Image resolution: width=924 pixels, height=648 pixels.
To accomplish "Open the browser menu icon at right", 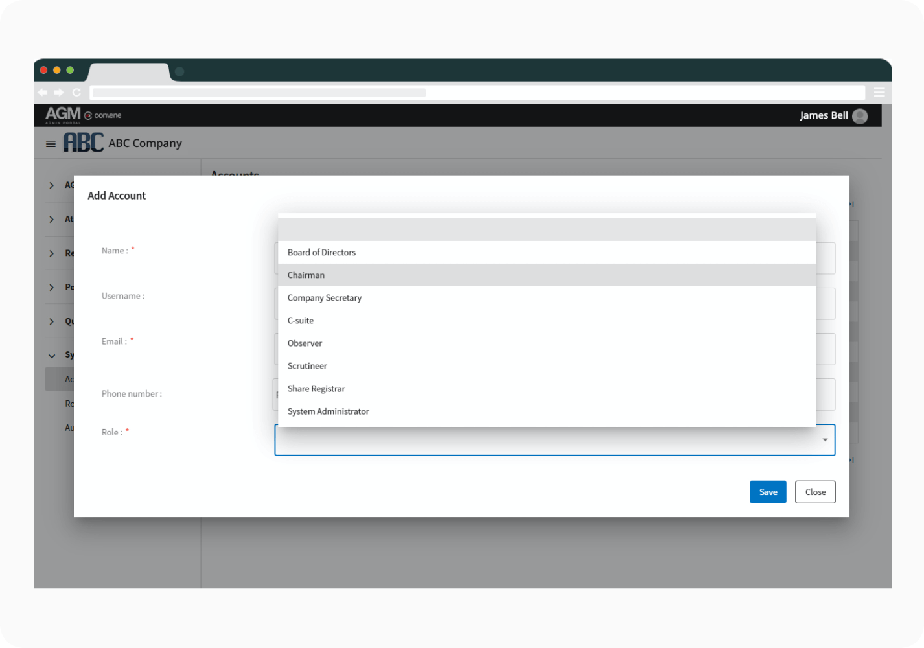I will tap(879, 93).
